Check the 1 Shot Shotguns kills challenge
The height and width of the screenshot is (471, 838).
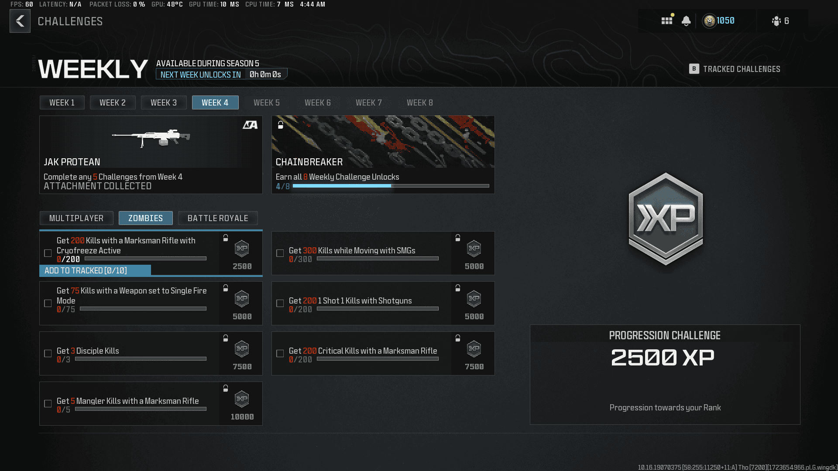280,303
